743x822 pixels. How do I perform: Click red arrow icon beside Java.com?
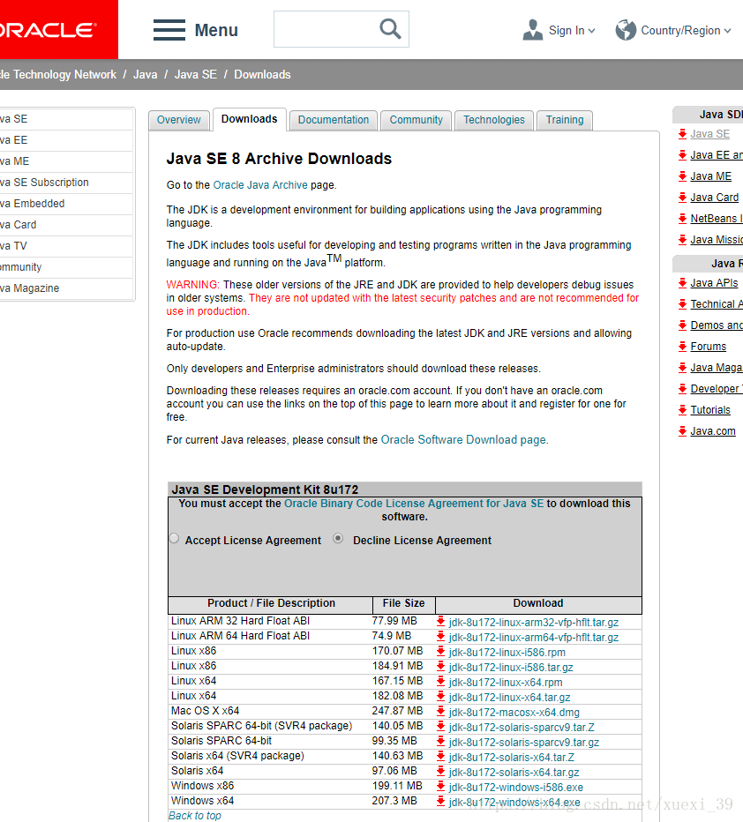coord(682,431)
